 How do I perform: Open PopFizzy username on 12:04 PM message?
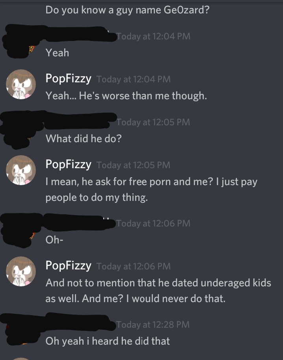coord(68,79)
